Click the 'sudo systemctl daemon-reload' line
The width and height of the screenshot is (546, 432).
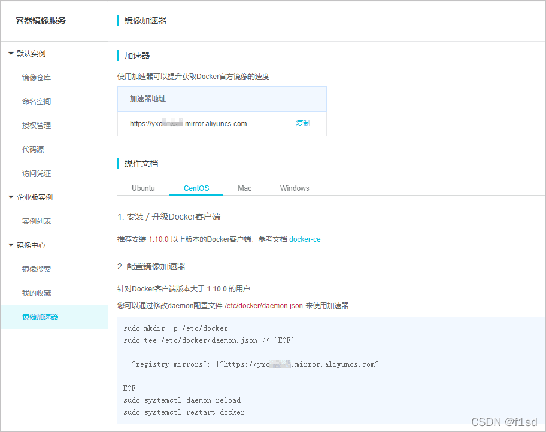tap(182, 400)
